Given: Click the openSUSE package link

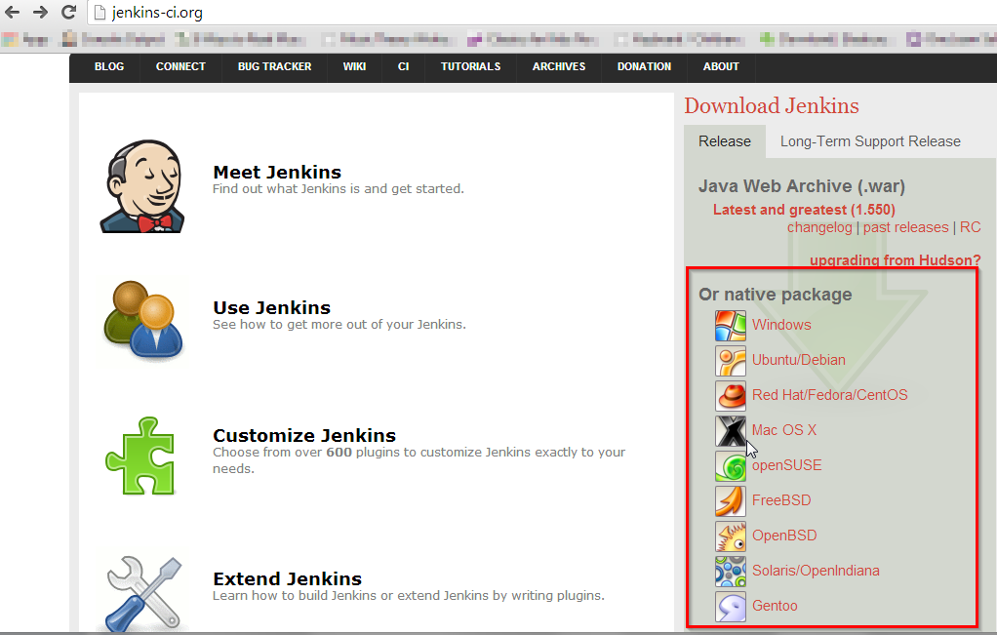Looking at the screenshot, I should [x=787, y=465].
